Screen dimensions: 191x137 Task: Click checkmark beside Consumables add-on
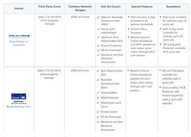click(x=98, y=93)
